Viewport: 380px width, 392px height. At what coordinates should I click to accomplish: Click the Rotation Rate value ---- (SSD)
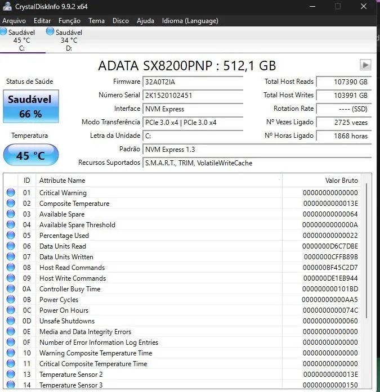(344, 109)
